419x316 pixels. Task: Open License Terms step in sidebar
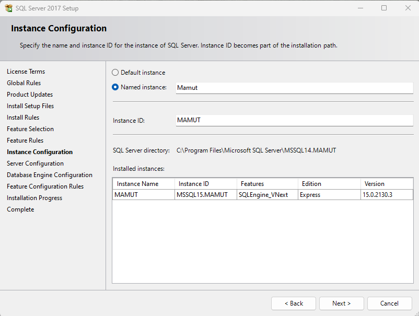point(26,72)
